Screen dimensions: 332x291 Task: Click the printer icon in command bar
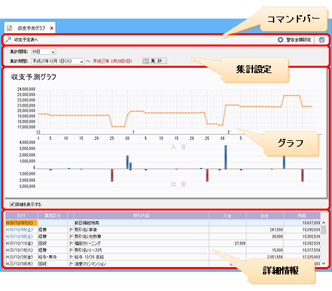click(322, 40)
